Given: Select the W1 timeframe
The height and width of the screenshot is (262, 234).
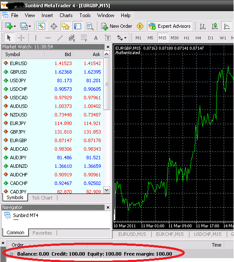Looking at the screenshot, I should click(x=222, y=38).
